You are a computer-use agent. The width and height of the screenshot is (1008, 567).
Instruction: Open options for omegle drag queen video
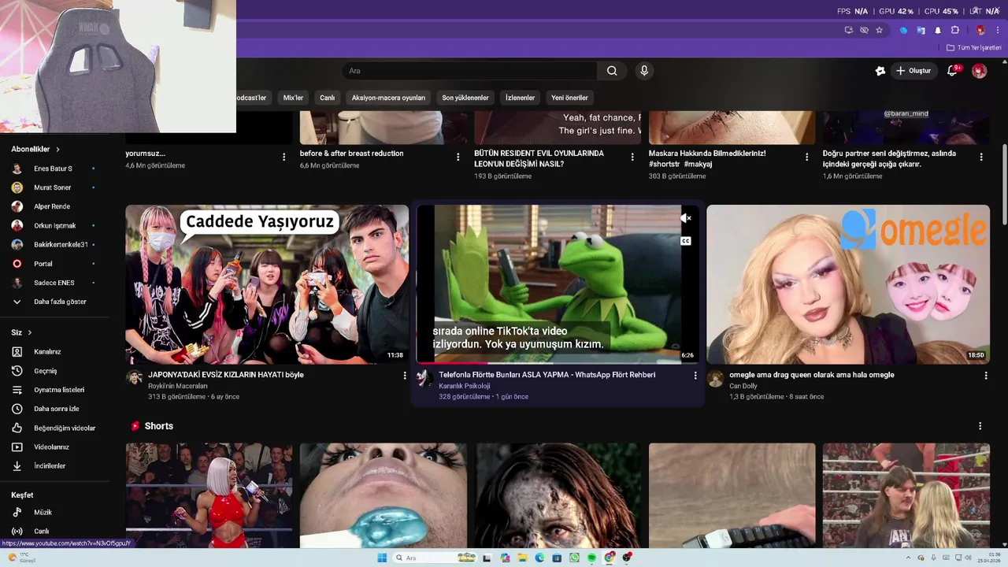point(986,376)
